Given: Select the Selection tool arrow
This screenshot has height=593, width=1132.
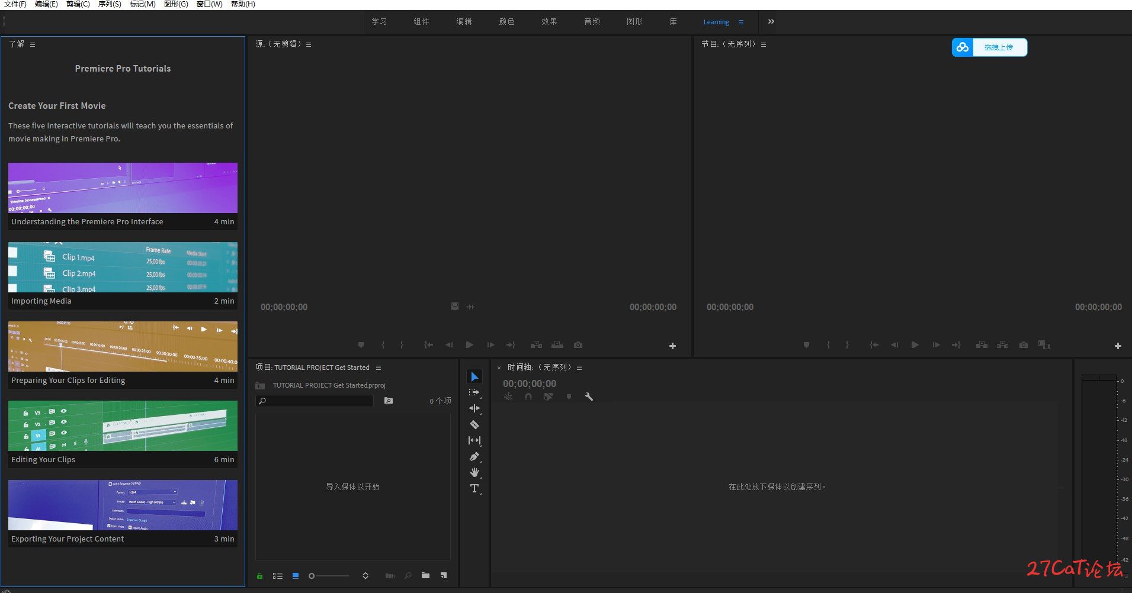Looking at the screenshot, I should (x=474, y=376).
